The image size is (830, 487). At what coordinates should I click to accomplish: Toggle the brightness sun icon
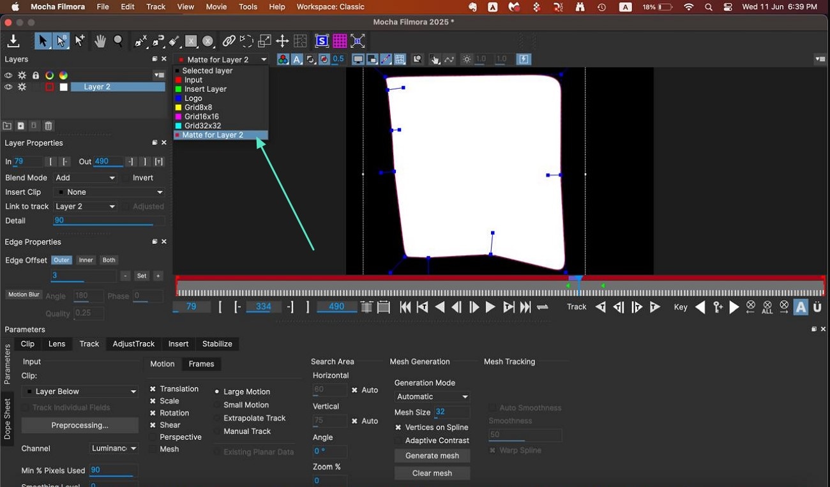coord(467,59)
